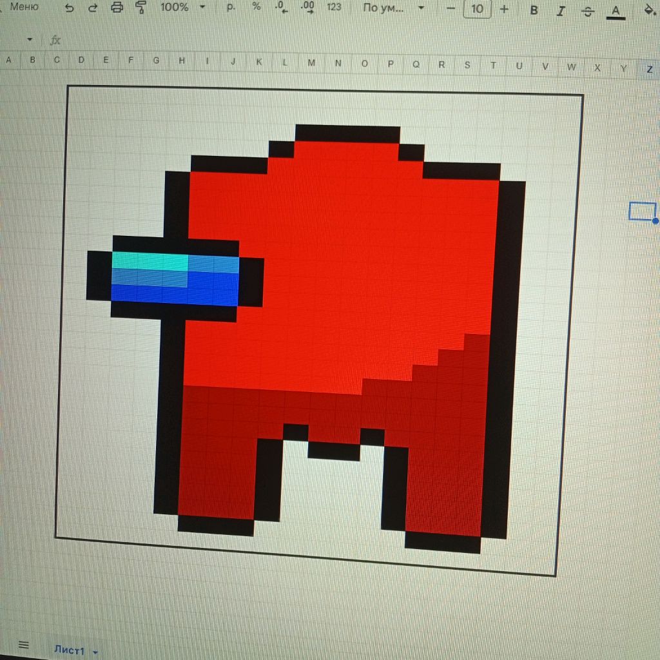
Task: Apply percent format icon
Action: click(x=257, y=6)
